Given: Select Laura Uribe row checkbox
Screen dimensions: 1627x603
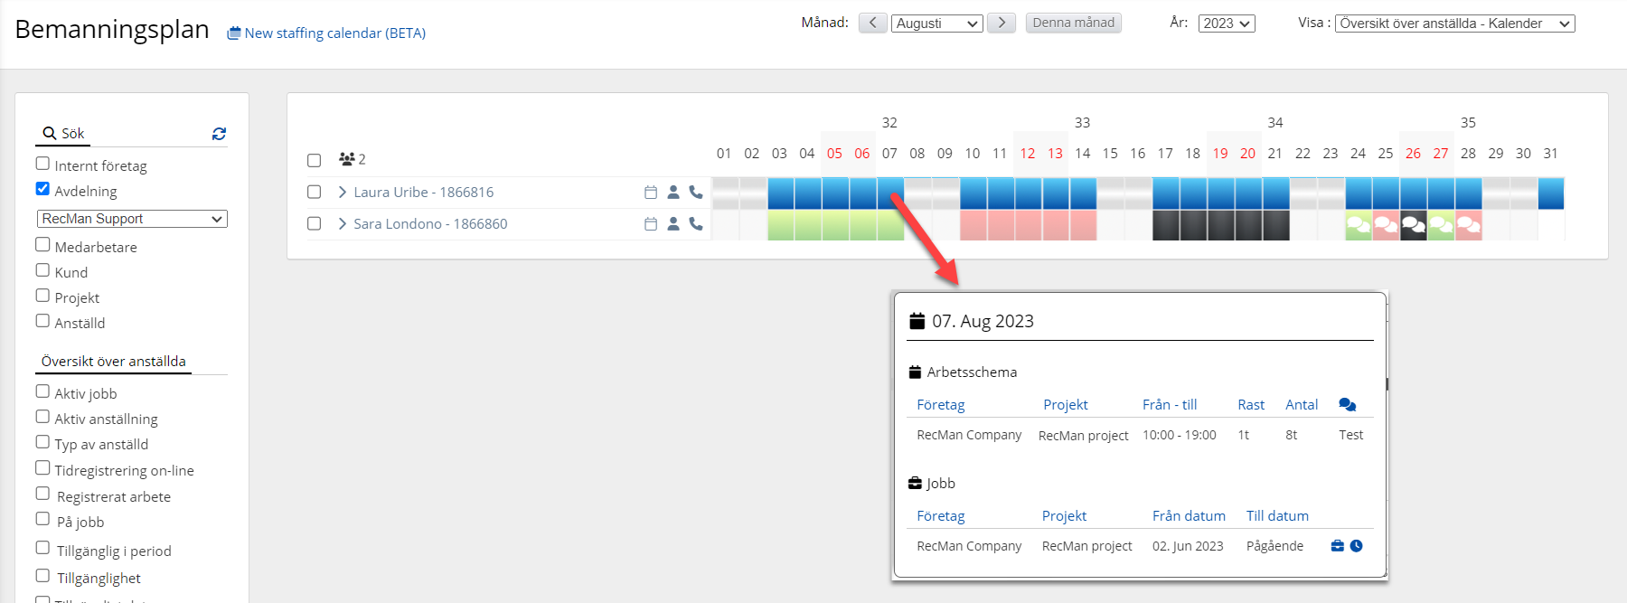Looking at the screenshot, I should coord(315,193).
